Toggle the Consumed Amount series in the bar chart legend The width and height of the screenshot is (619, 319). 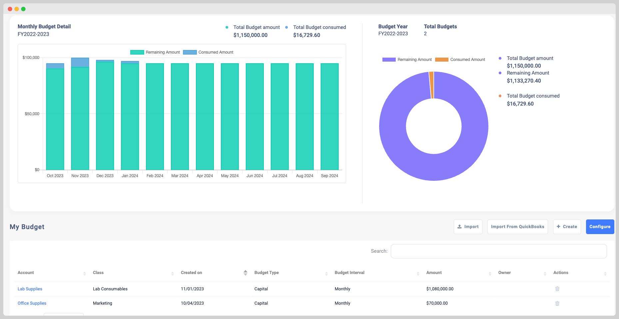(208, 52)
